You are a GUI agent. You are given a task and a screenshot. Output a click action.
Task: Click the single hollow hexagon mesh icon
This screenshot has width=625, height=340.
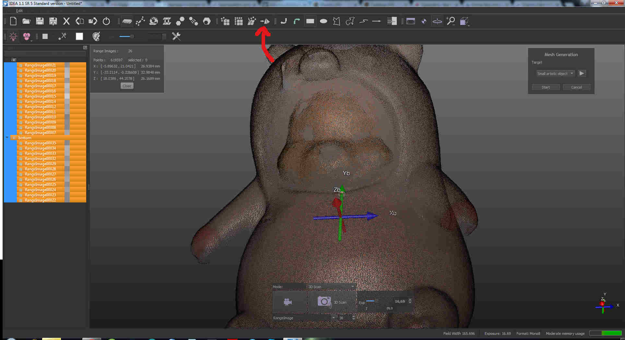[206, 21]
